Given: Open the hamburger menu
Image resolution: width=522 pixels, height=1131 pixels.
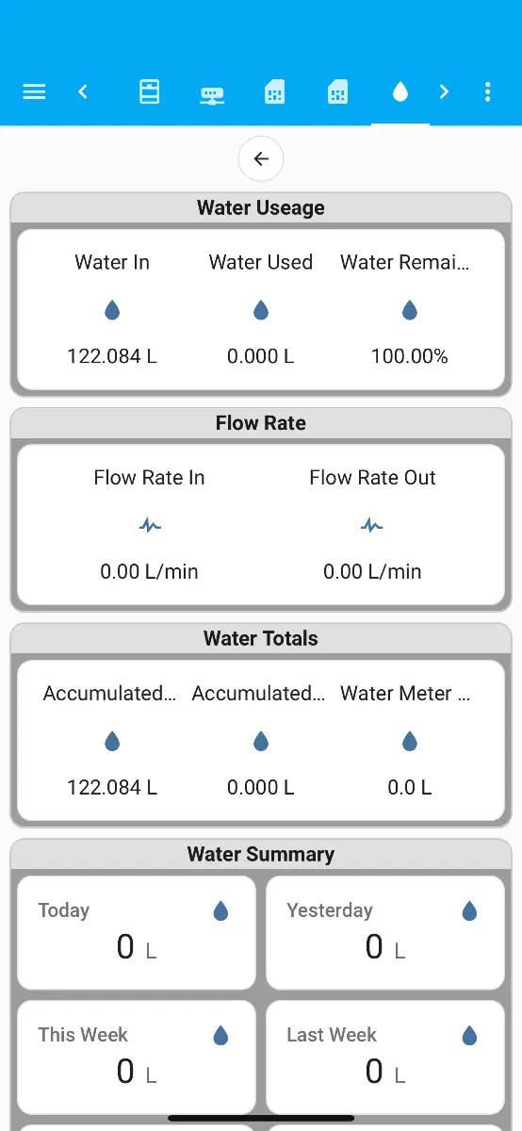Looking at the screenshot, I should point(34,91).
